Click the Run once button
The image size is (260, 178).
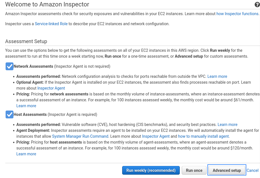pyautogui.click(x=194, y=170)
